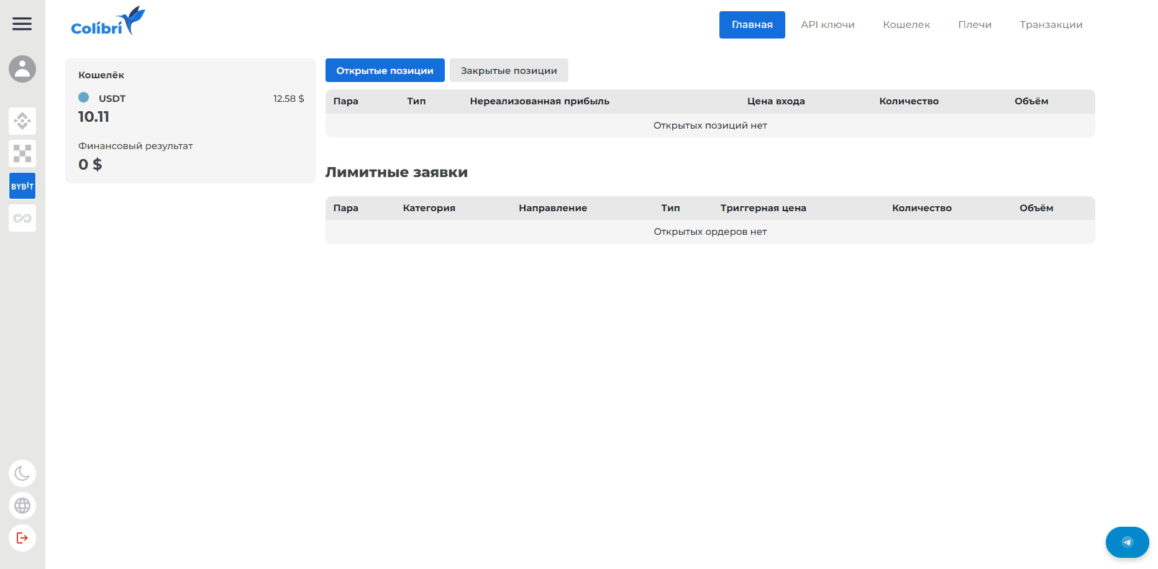
Task: Open the Плечи settings page
Action: click(974, 25)
